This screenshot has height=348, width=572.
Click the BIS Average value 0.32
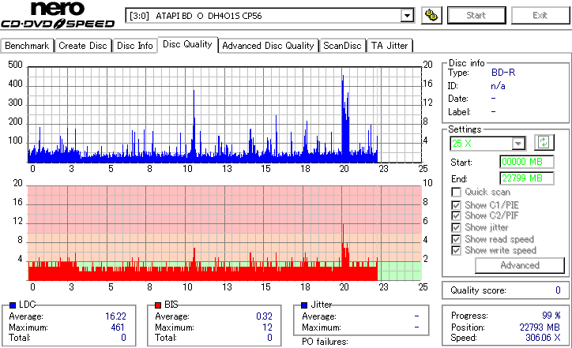click(x=264, y=316)
